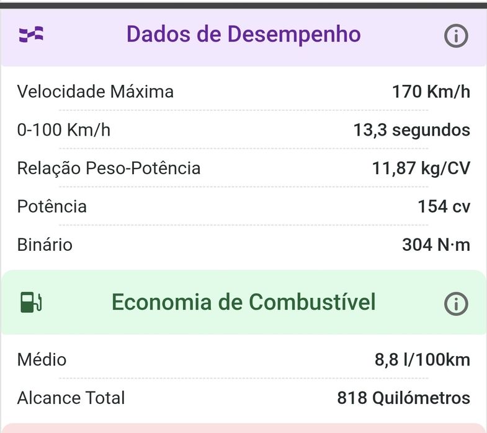Click the Velocidade Máxima label

96,92
